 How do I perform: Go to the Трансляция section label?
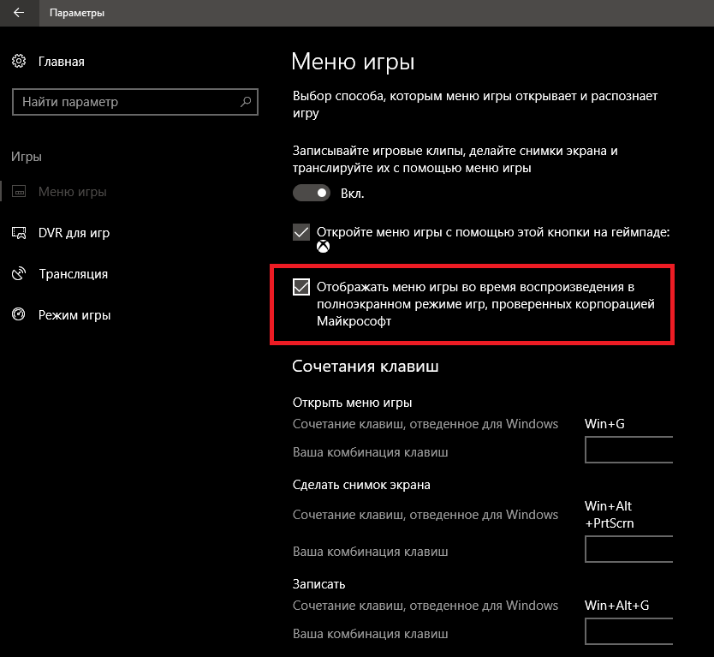[73, 274]
